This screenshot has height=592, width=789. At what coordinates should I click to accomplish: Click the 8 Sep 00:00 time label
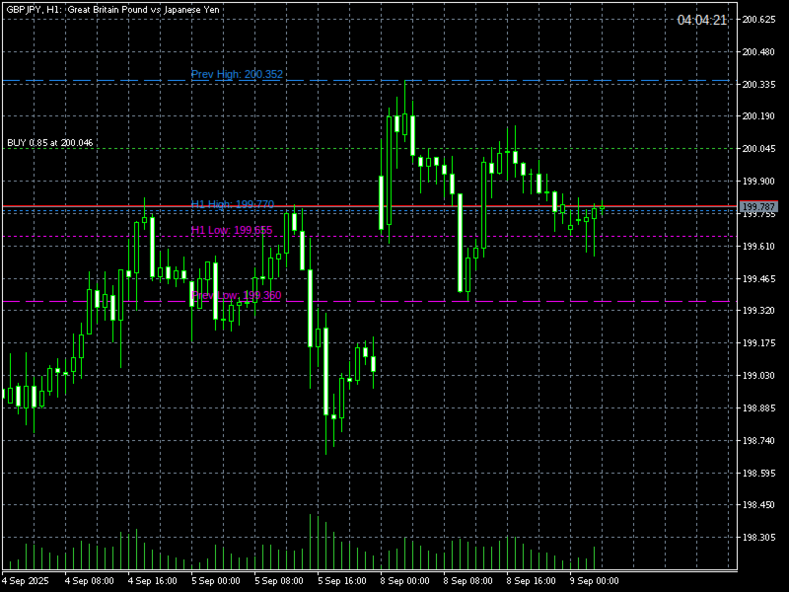click(405, 581)
